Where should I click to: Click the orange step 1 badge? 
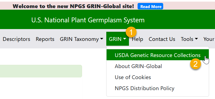[x=131, y=32]
